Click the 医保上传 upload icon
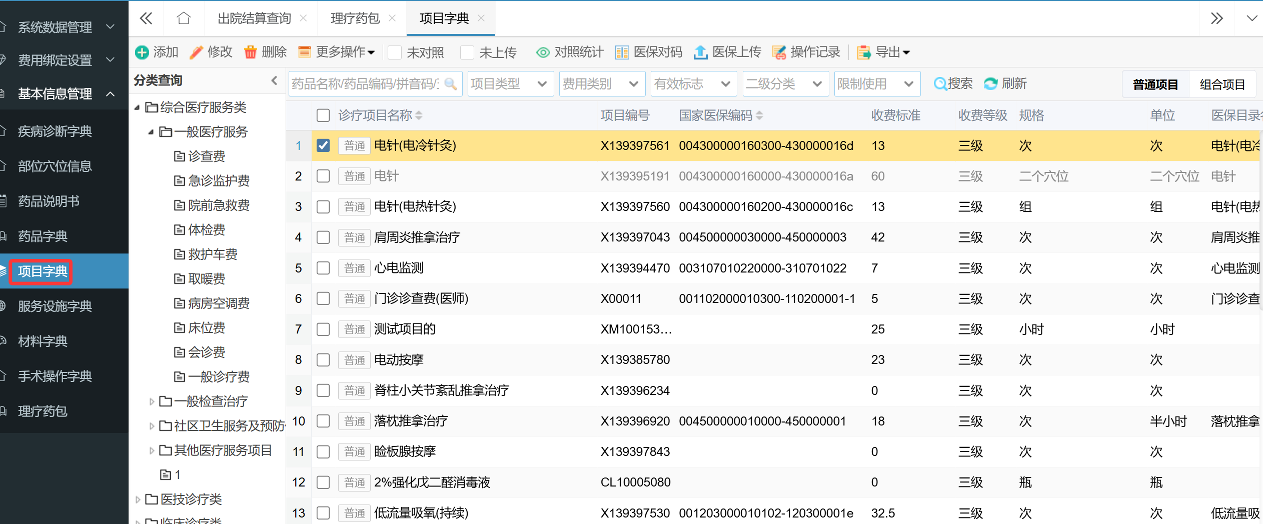 pyautogui.click(x=700, y=52)
